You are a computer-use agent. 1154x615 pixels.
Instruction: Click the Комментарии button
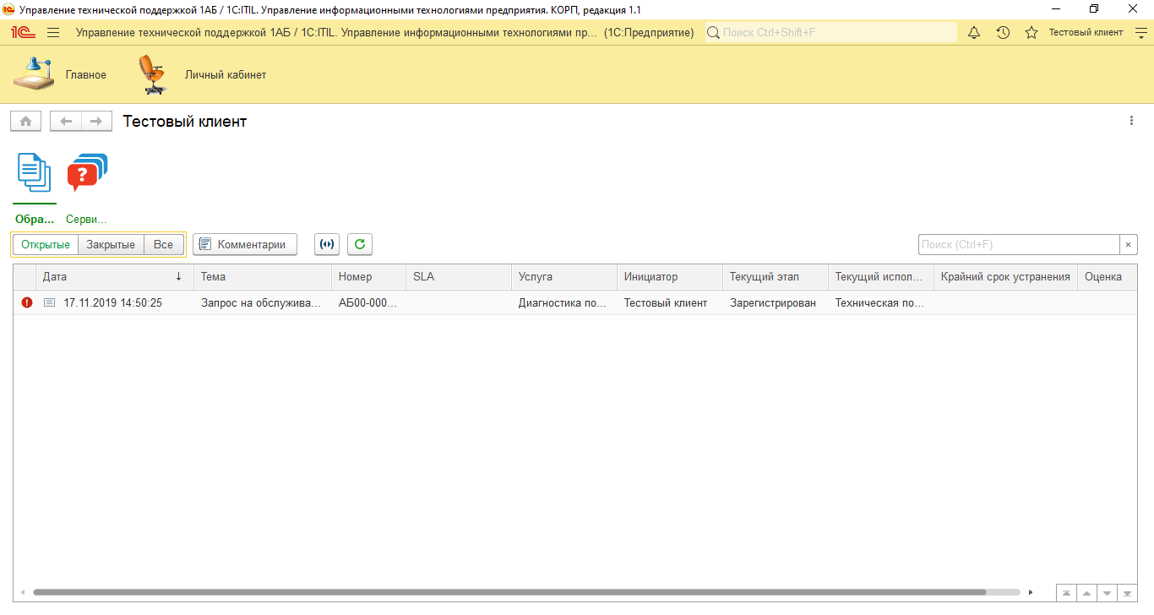pyautogui.click(x=245, y=244)
